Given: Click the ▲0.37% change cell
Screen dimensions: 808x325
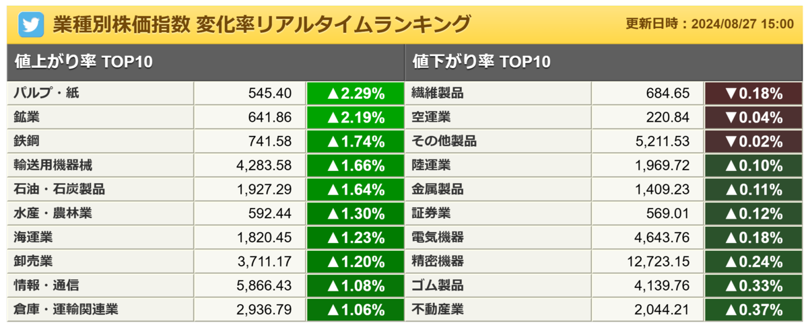Looking at the screenshot, I should point(753,310).
